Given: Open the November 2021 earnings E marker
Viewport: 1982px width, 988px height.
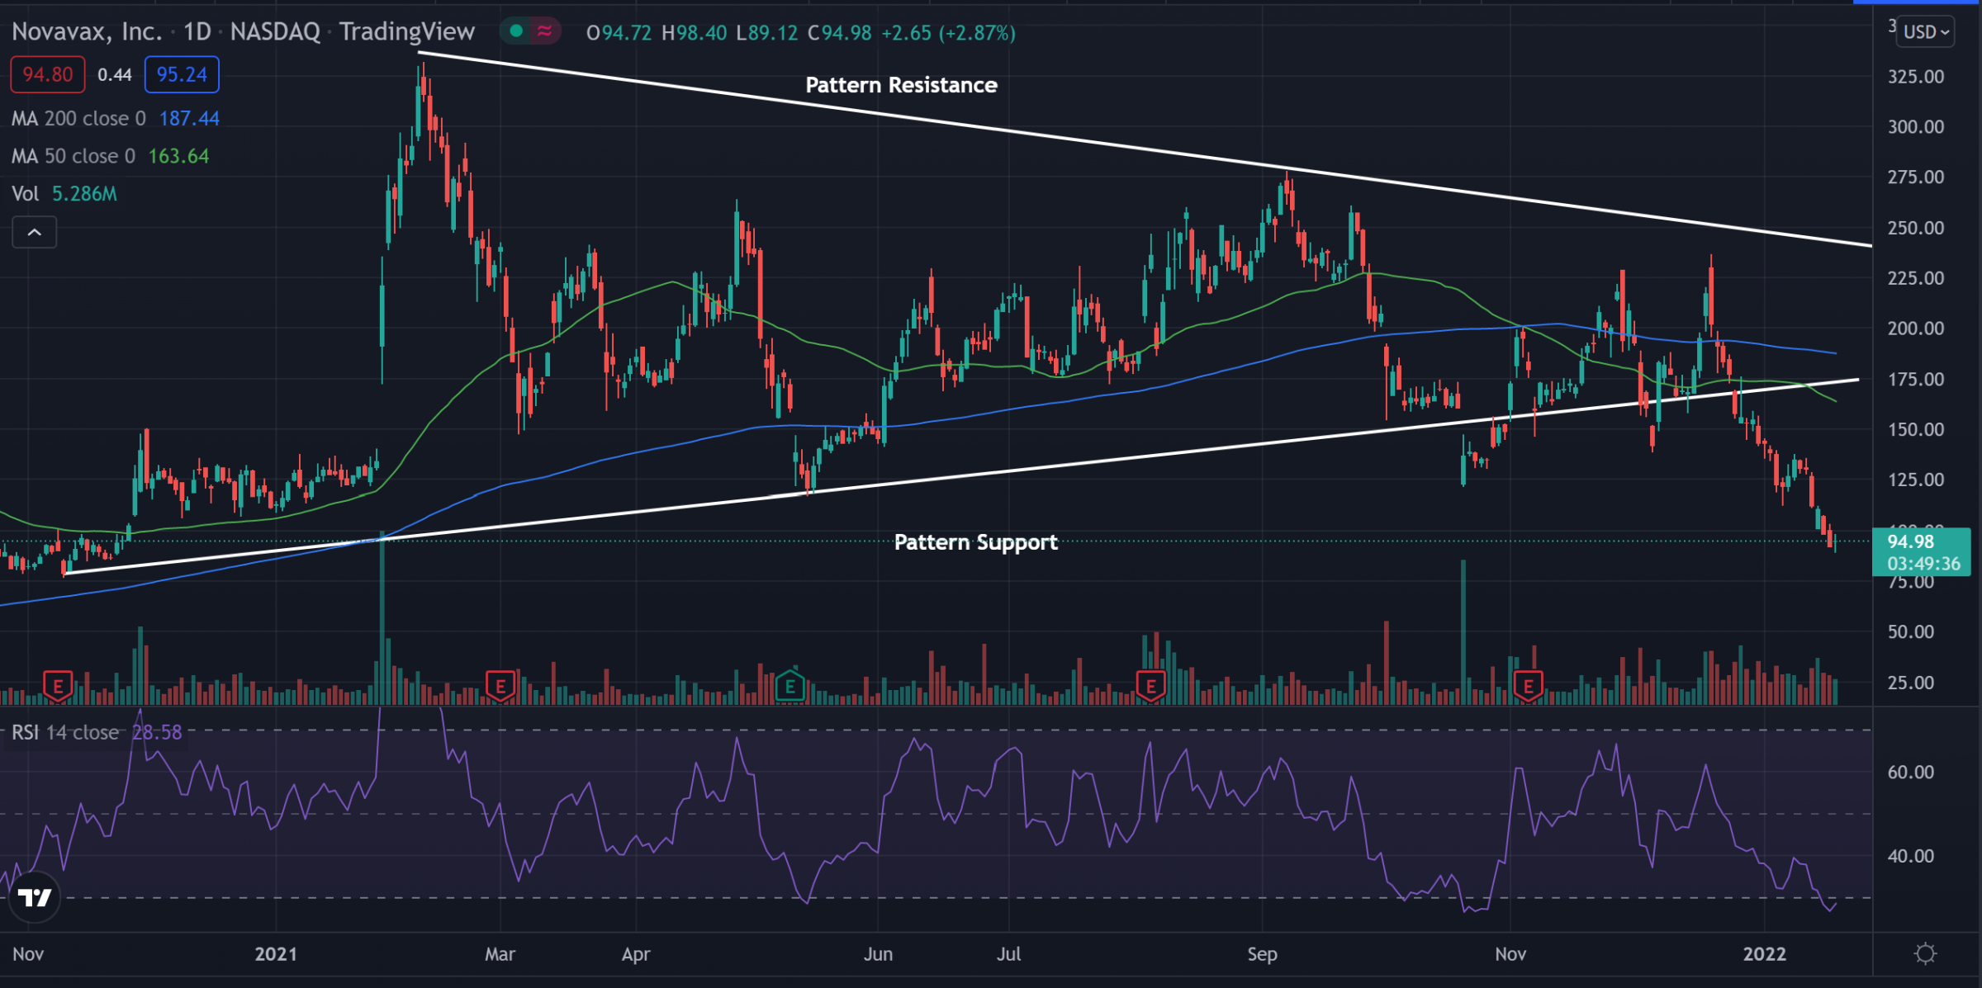Looking at the screenshot, I should [1529, 685].
